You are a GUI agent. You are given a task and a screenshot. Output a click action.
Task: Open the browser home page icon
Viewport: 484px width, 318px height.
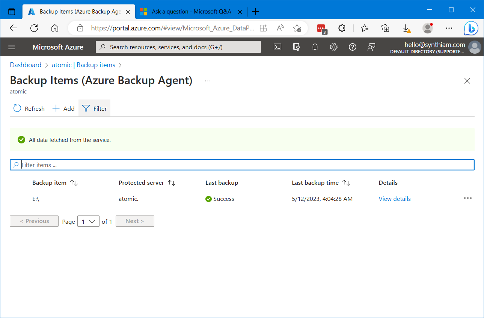pos(55,28)
